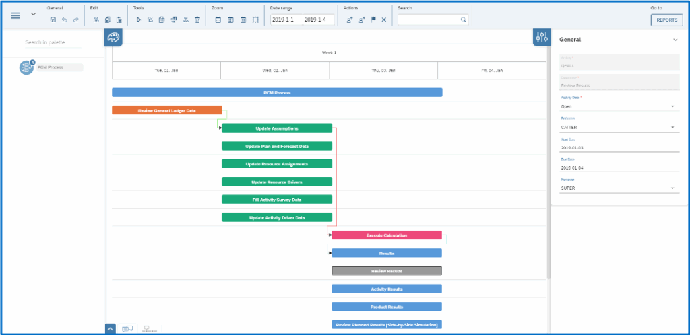Open the Activity State dropdown
The width and height of the screenshot is (690, 335).
tap(672, 106)
